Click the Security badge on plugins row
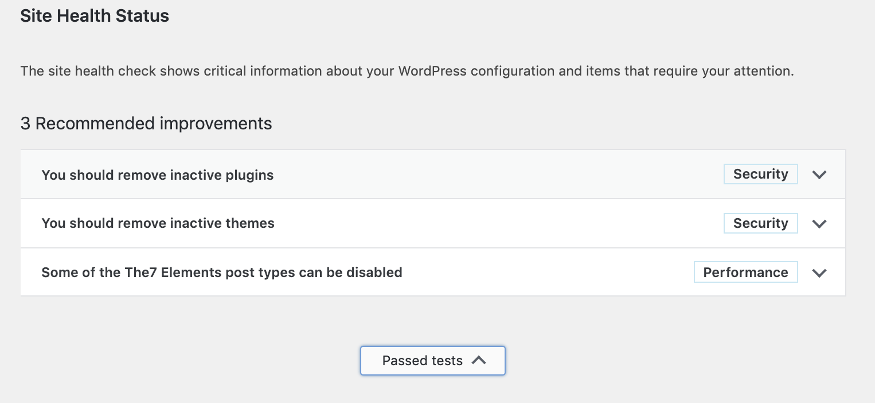The height and width of the screenshot is (403, 875). 760,174
